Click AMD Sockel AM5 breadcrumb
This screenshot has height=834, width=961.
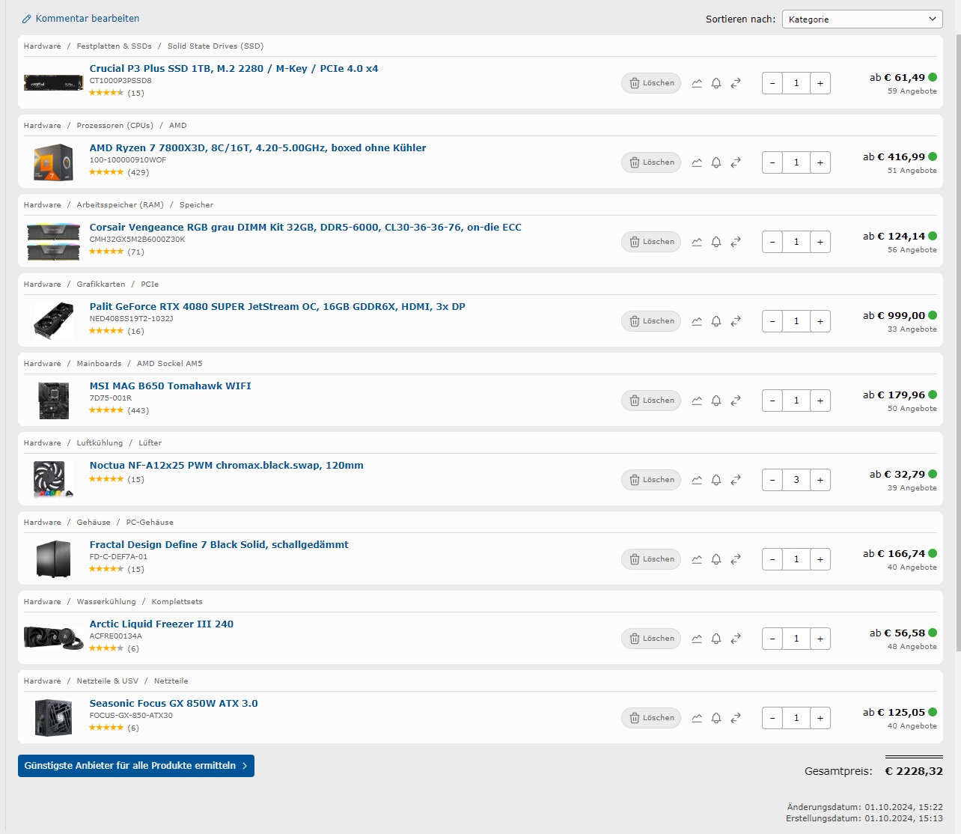(170, 364)
